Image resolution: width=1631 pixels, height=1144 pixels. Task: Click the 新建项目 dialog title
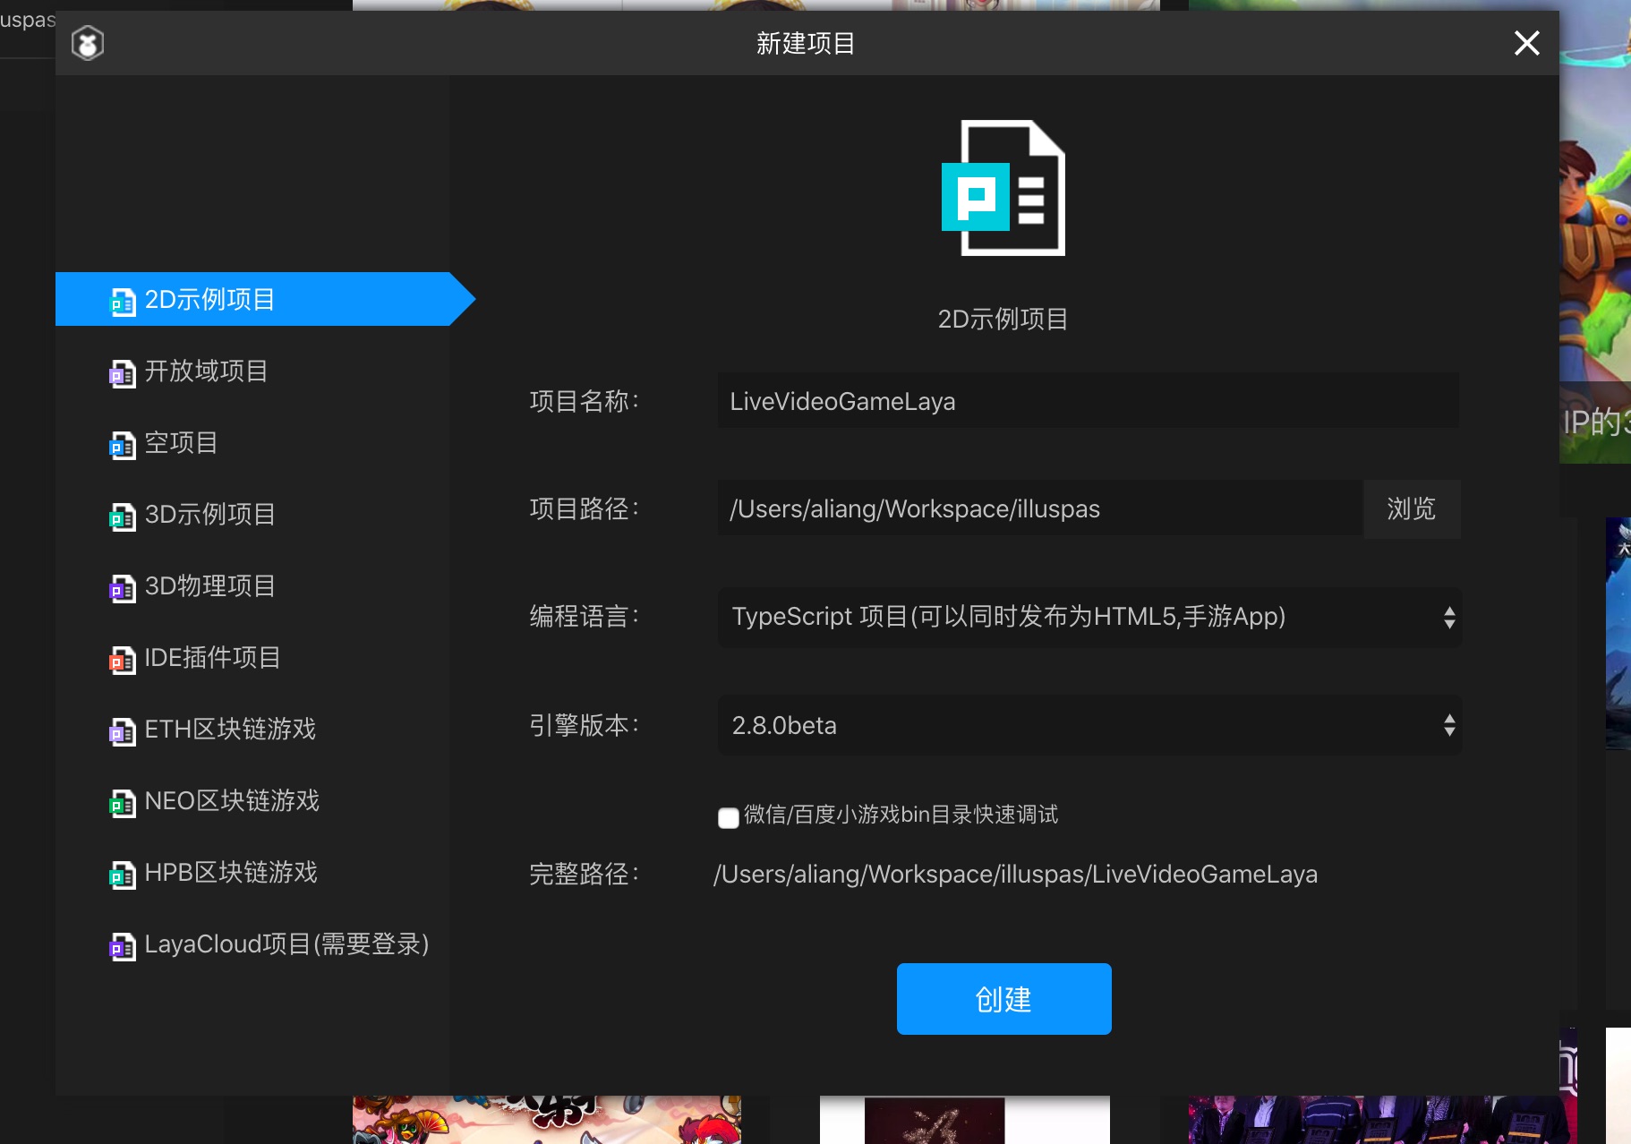tap(806, 43)
